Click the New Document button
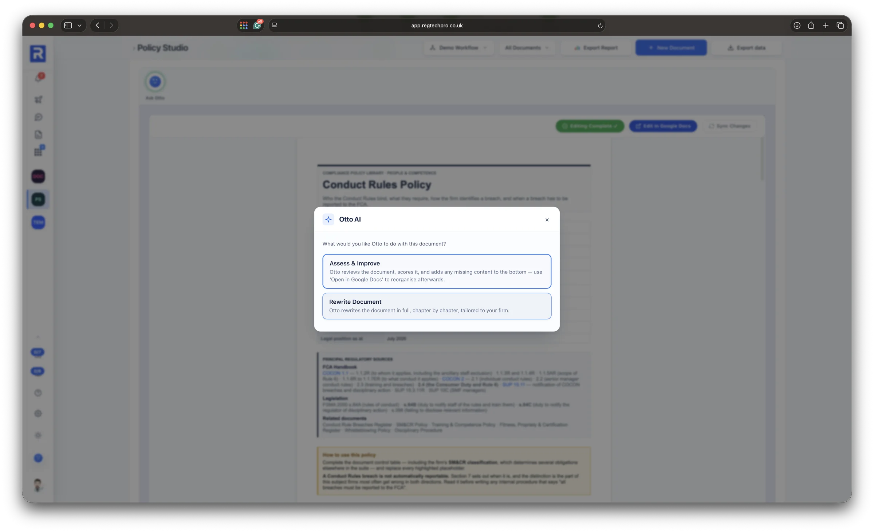Image resolution: width=874 pixels, height=532 pixels. (671, 48)
